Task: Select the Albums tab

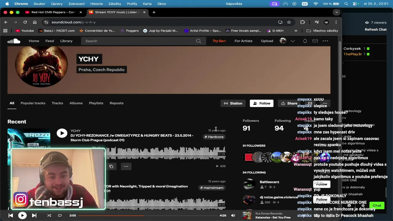Action: [x=76, y=103]
